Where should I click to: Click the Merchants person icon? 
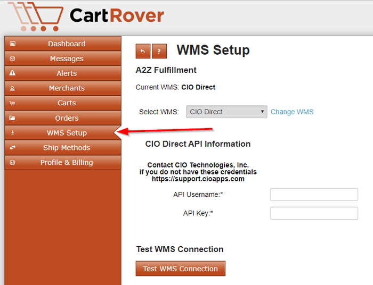(12, 88)
